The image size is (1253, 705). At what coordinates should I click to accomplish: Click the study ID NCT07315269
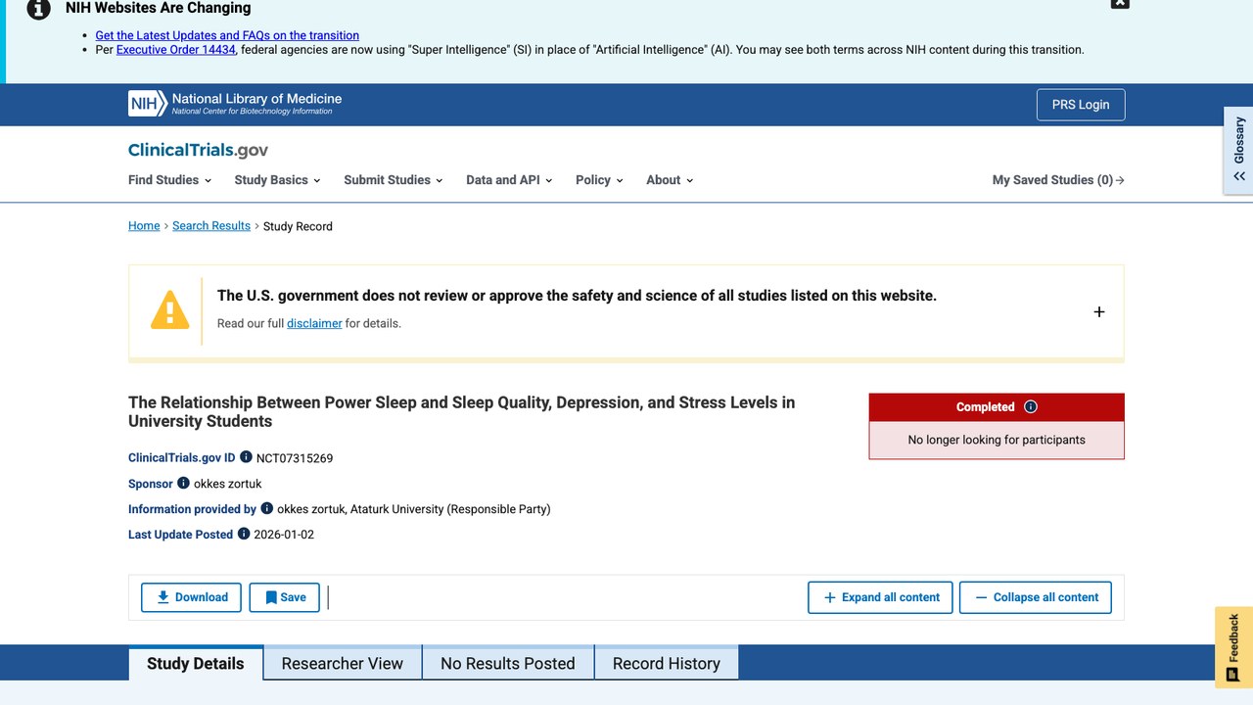(x=295, y=458)
